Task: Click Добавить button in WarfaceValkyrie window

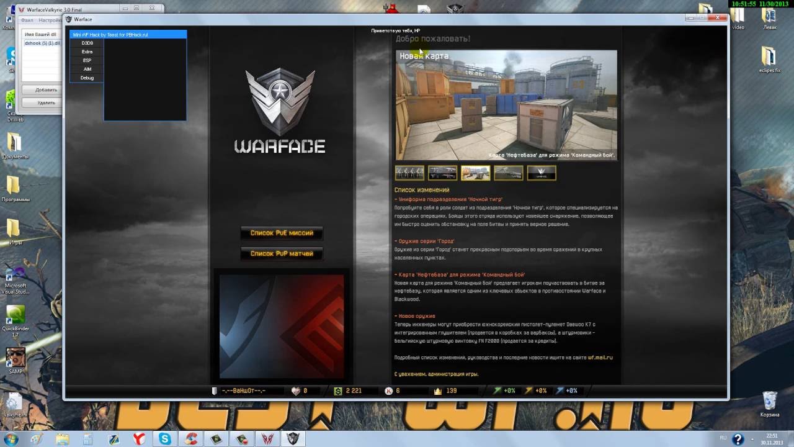Action: [46, 90]
